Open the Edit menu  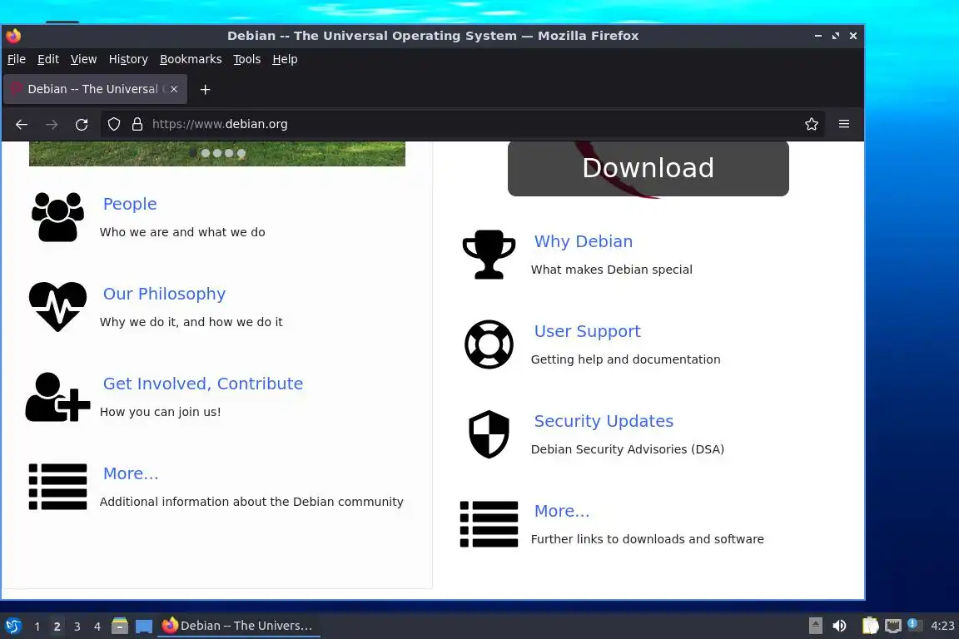click(47, 59)
